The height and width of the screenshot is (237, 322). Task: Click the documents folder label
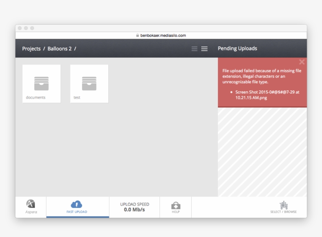click(x=35, y=97)
